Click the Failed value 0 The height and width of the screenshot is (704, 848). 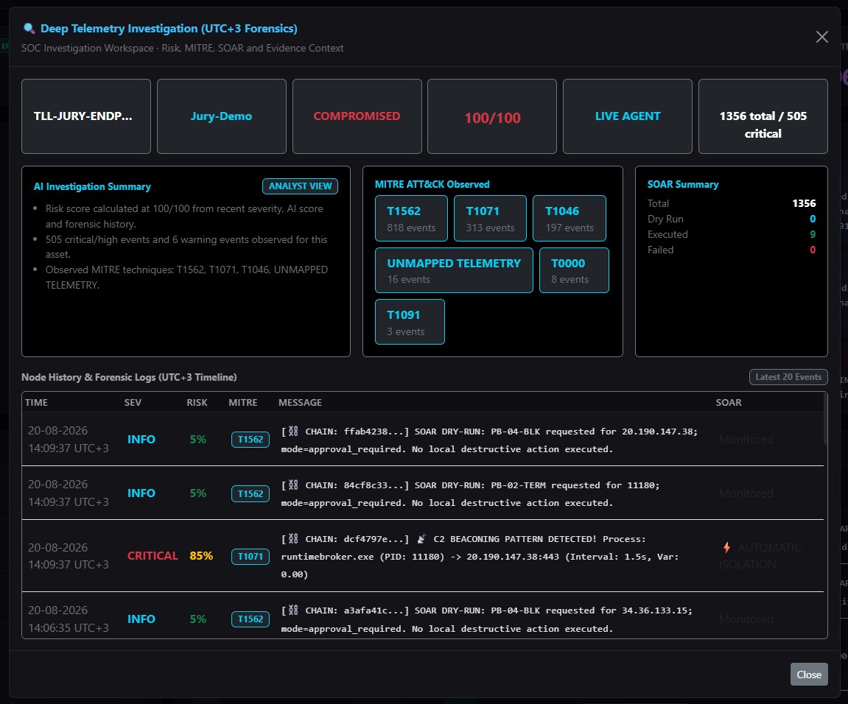coord(813,250)
